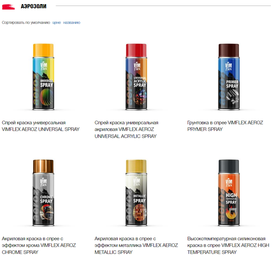Click the АЭРОЗОЛИ section heading
The width and height of the screenshot is (274, 265).
pos(34,6)
